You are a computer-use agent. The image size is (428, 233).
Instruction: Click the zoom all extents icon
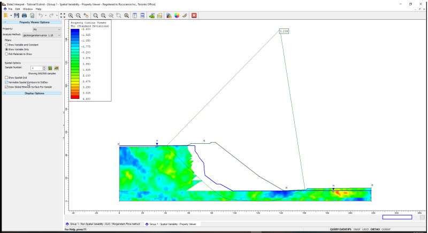coord(63,15)
